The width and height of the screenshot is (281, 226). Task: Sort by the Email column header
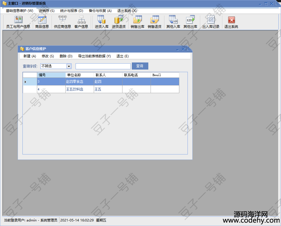tap(165, 75)
